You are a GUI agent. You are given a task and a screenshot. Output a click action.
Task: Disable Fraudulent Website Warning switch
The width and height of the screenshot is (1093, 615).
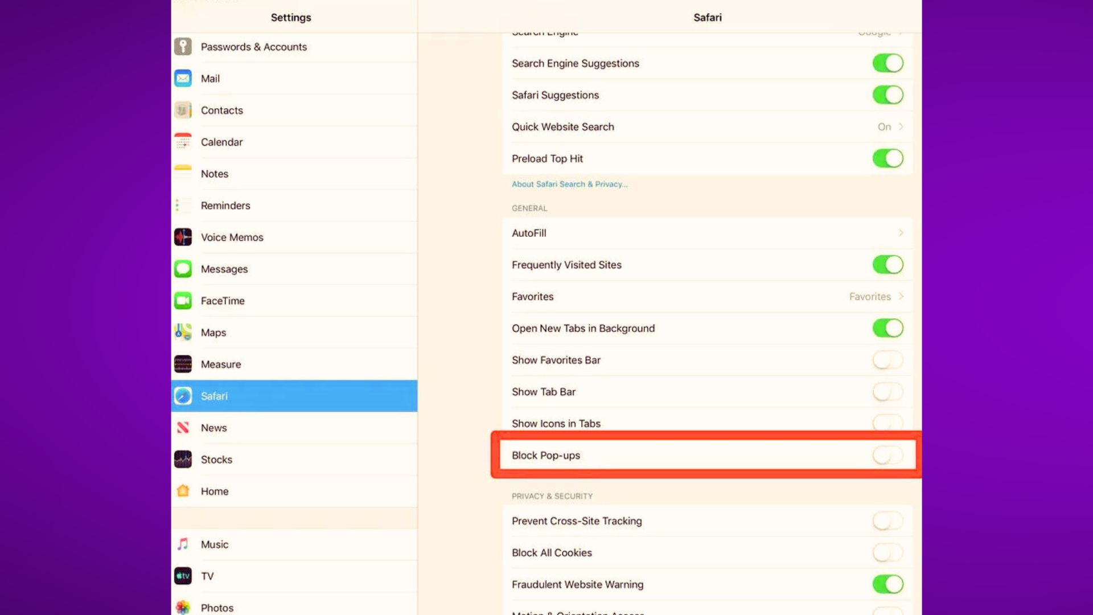887,584
